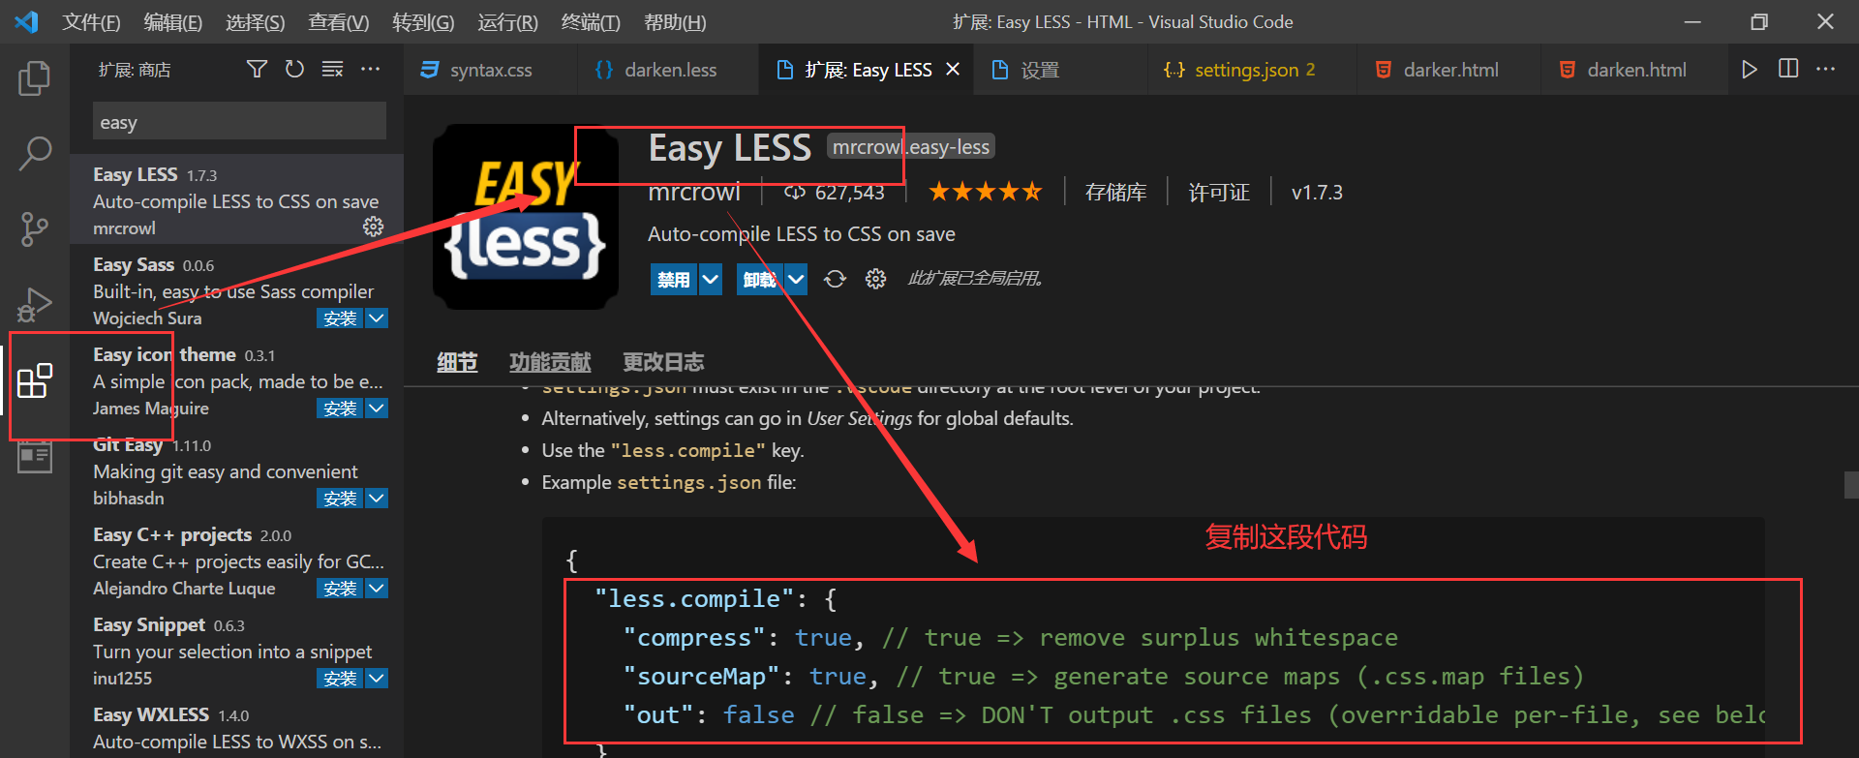Select the 细节 details tab

pos(457,362)
